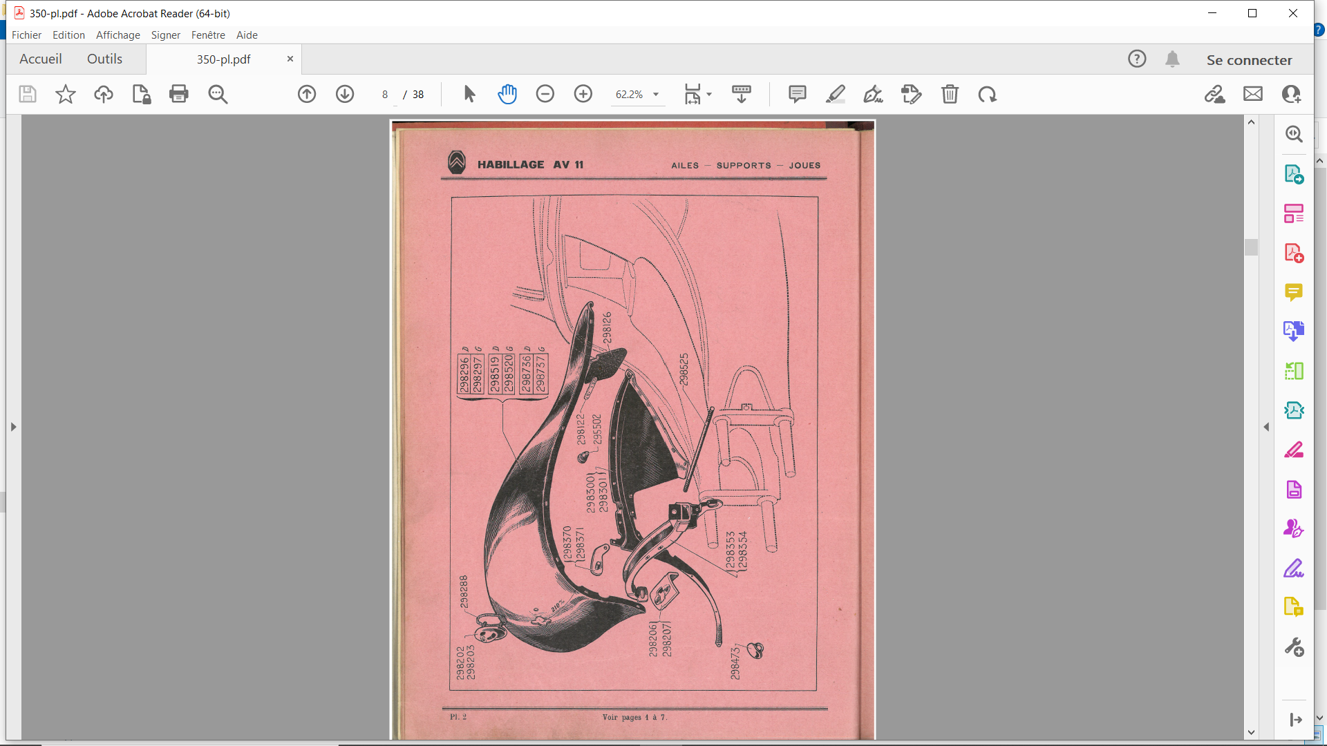
Task: Zoom out with the minus button
Action: (x=545, y=94)
